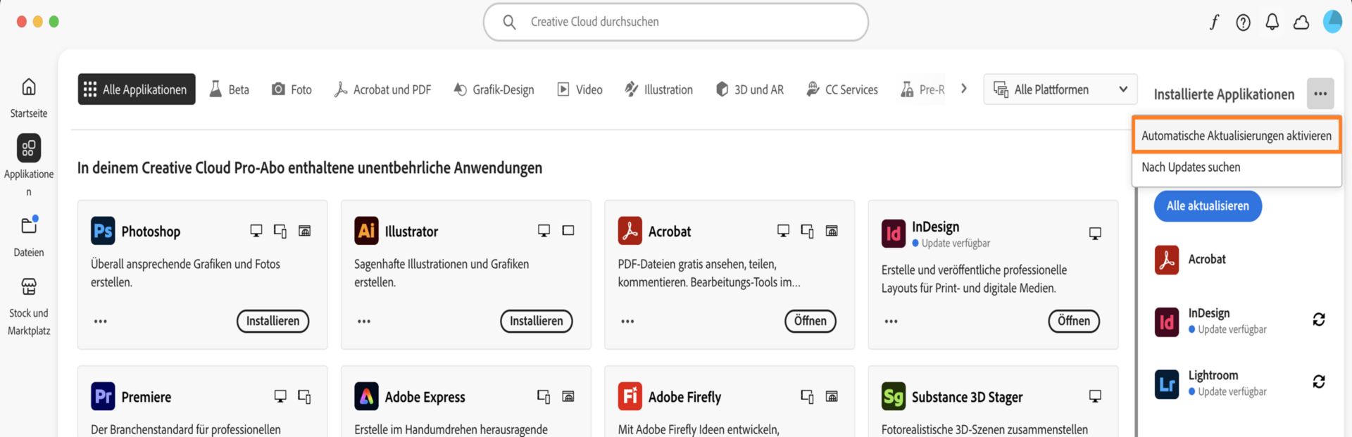This screenshot has width=1352, height=437.
Task: Click the Illustrator Ai app icon
Action: click(366, 231)
